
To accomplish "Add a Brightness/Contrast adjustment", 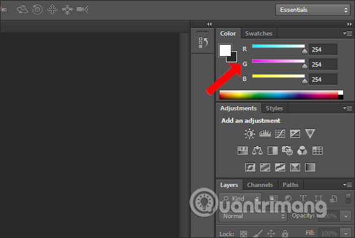I will coord(250,133).
